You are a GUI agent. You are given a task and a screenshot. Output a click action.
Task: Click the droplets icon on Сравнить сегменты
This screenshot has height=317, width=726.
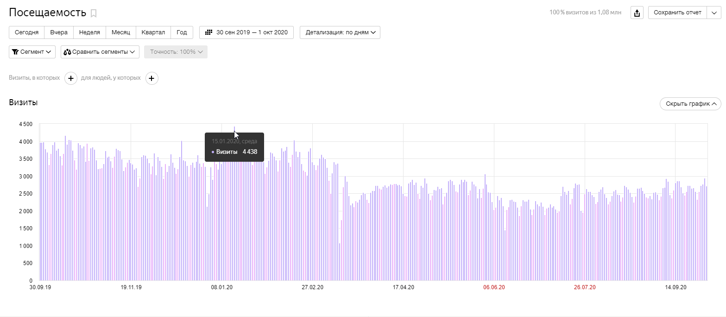67,52
